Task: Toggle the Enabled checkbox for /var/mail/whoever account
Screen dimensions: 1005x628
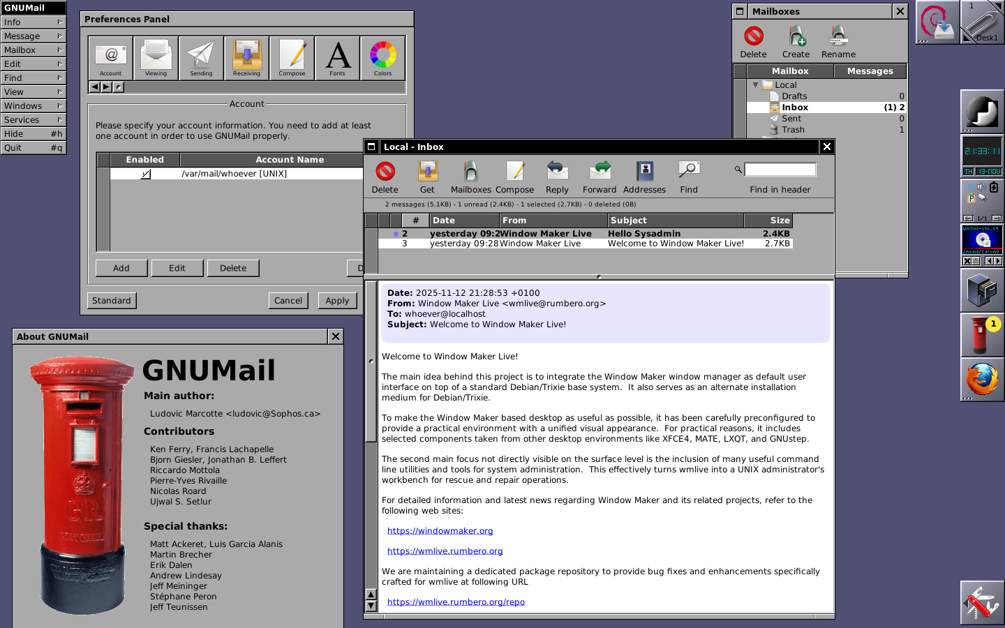Action: tap(145, 174)
